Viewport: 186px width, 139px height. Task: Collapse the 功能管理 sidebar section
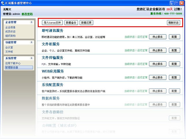pos(31,42)
